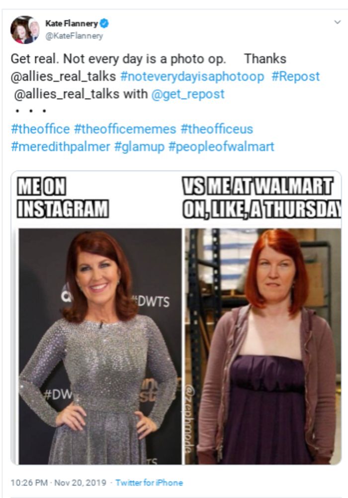Viewport: 348px width, 498px height.
Task: Open the left Instagram meme photo
Action: pyautogui.click(x=100, y=346)
